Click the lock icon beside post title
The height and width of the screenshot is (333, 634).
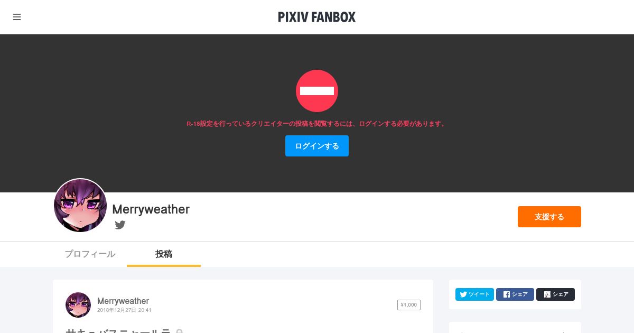tap(179, 331)
